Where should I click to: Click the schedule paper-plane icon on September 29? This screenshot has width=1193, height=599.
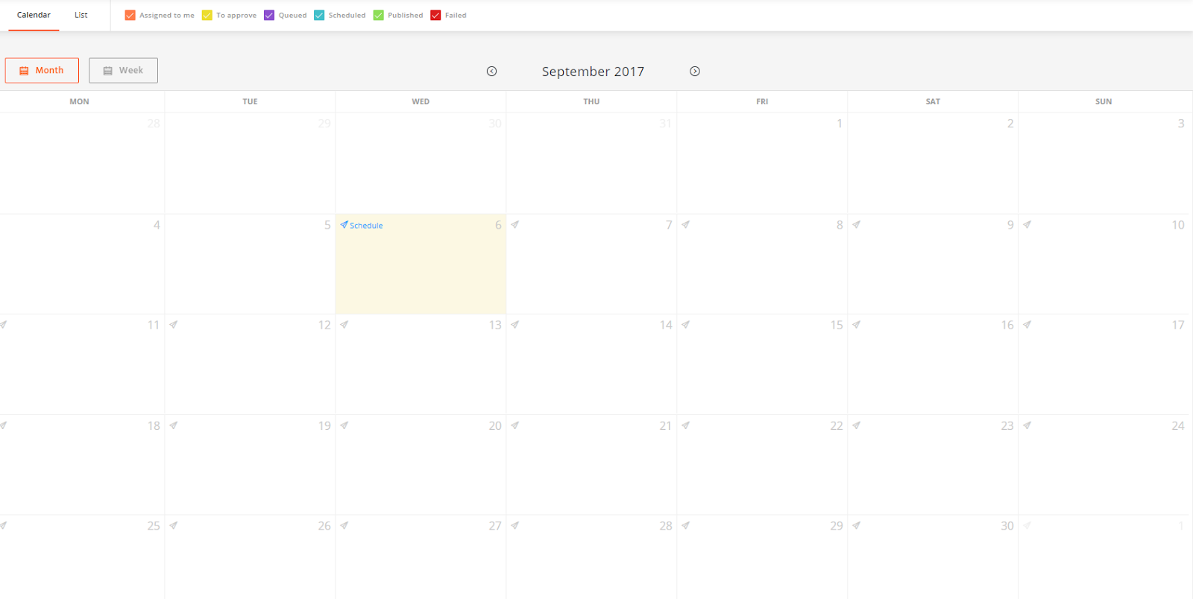click(686, 525)
